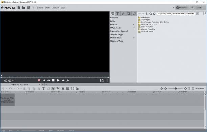
Task: Expand the MAGIX Media arrow
Action: coord(134,28)
